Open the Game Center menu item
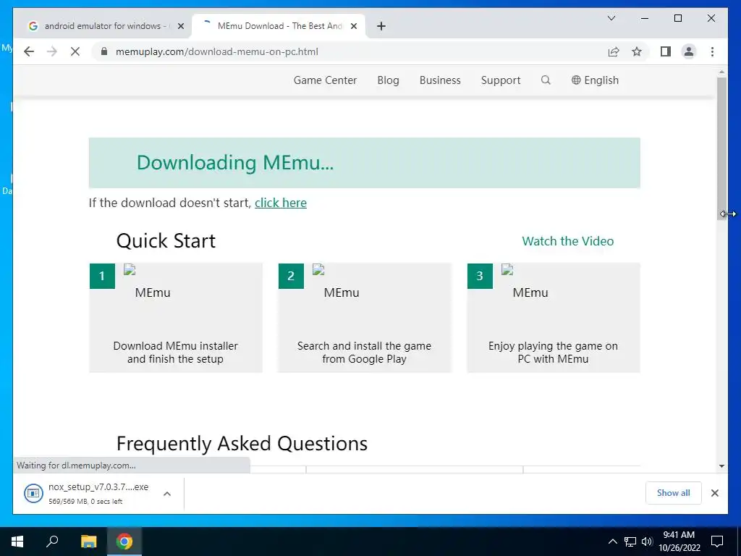Viewport: 741px width, 556px height. coord(325,80)
